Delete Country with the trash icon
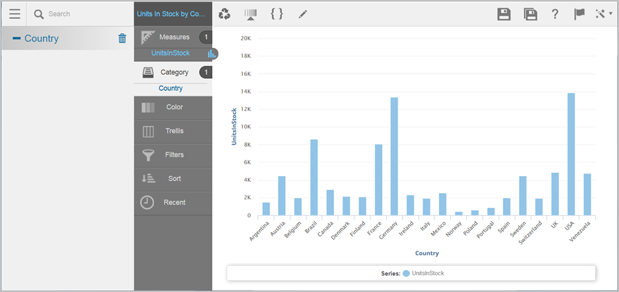Viewport: 619px width, 292px height. coord(122,38)
